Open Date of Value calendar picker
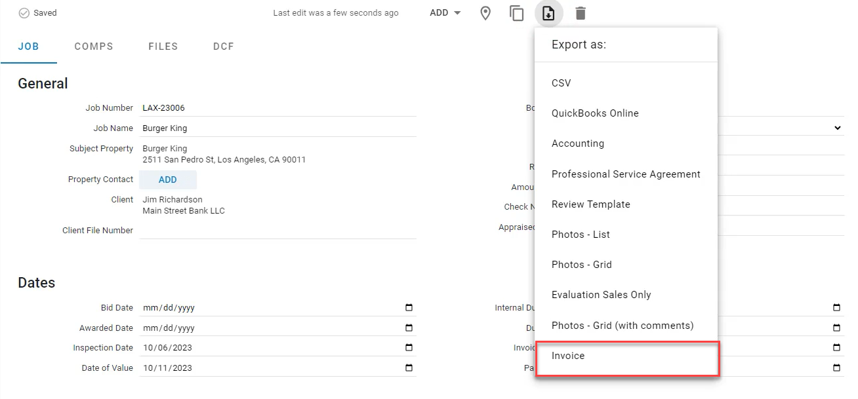 [x=409, y=368]
